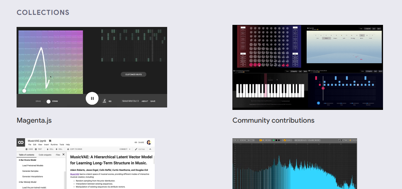Image resolution: width=402 pixels, height=189 pixels.
Task: Click the MusicVAE.ipynb file name
Action: pyautogui.click(x=37, y=141)
